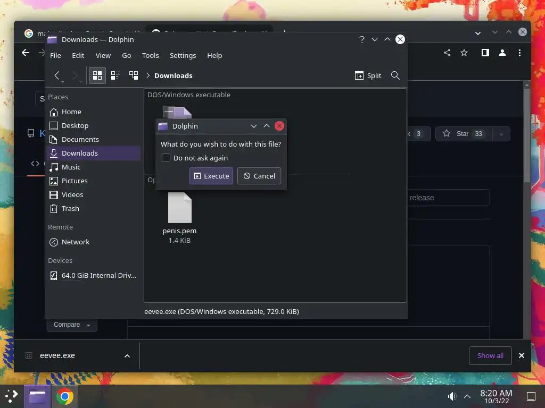Click Chrome icon in the taskbar
This screenshot has width=545, height=408.
tap(64, 396)
